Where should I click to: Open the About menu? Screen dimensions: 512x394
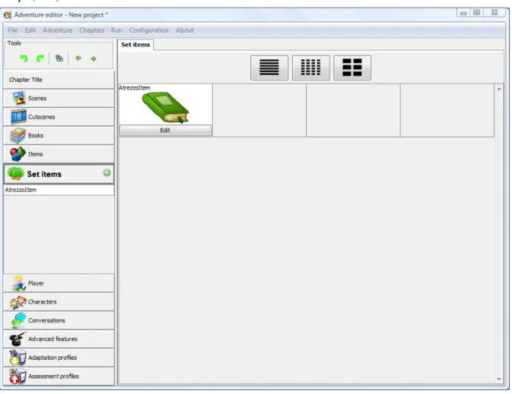point(185,30)
